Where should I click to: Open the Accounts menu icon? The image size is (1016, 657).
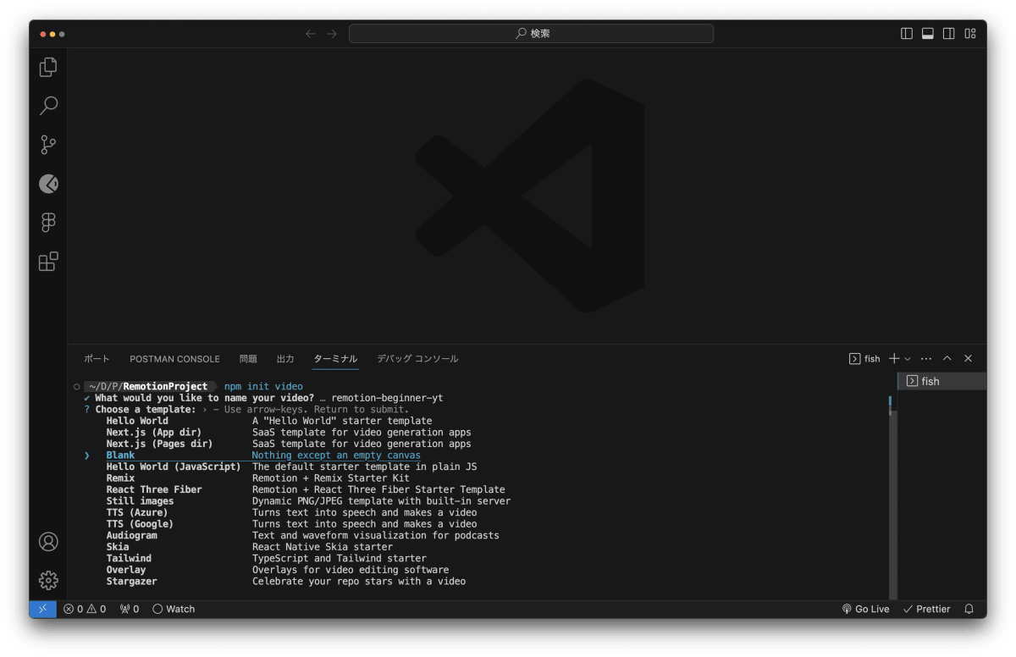point(48,542)
